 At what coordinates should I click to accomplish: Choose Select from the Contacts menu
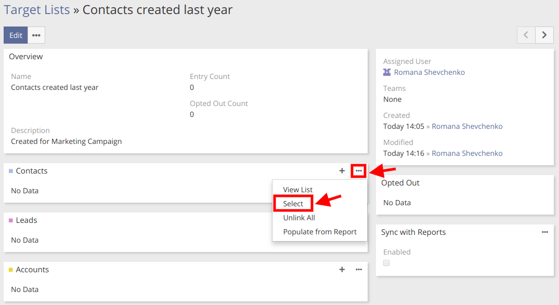coord(293,203)
